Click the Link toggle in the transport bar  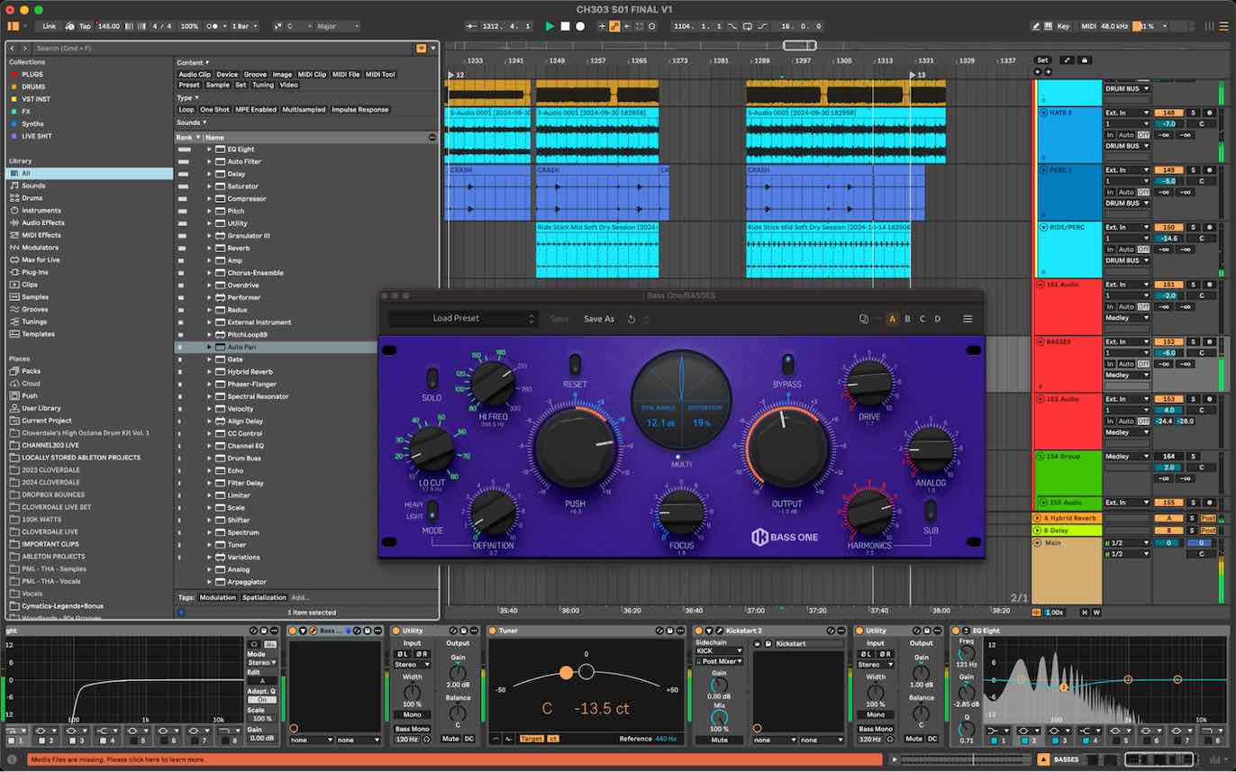point(50,26)
